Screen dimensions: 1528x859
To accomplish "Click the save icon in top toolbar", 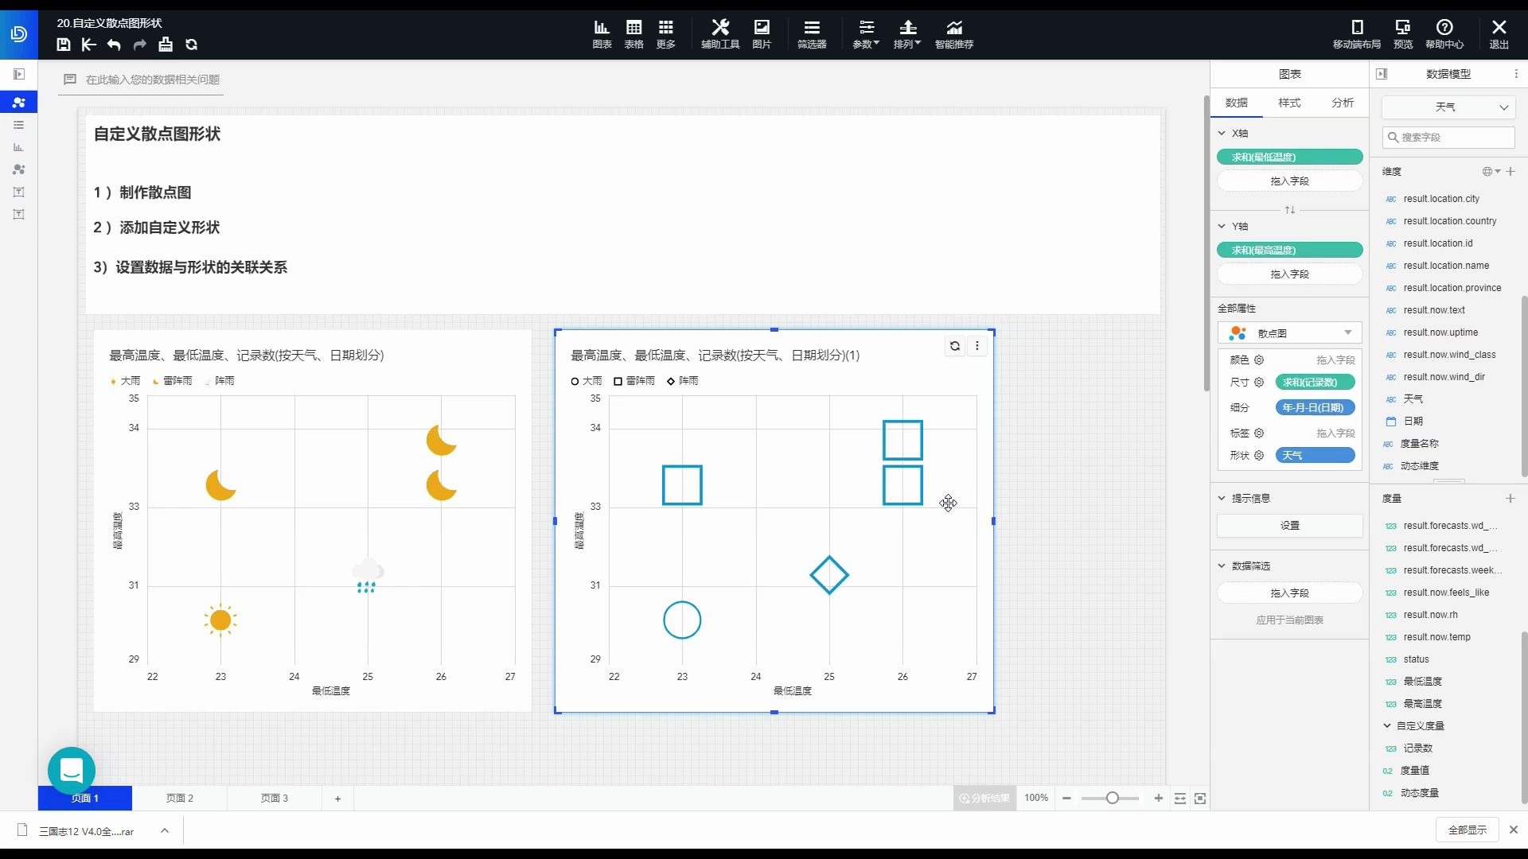I will point(64,45).
